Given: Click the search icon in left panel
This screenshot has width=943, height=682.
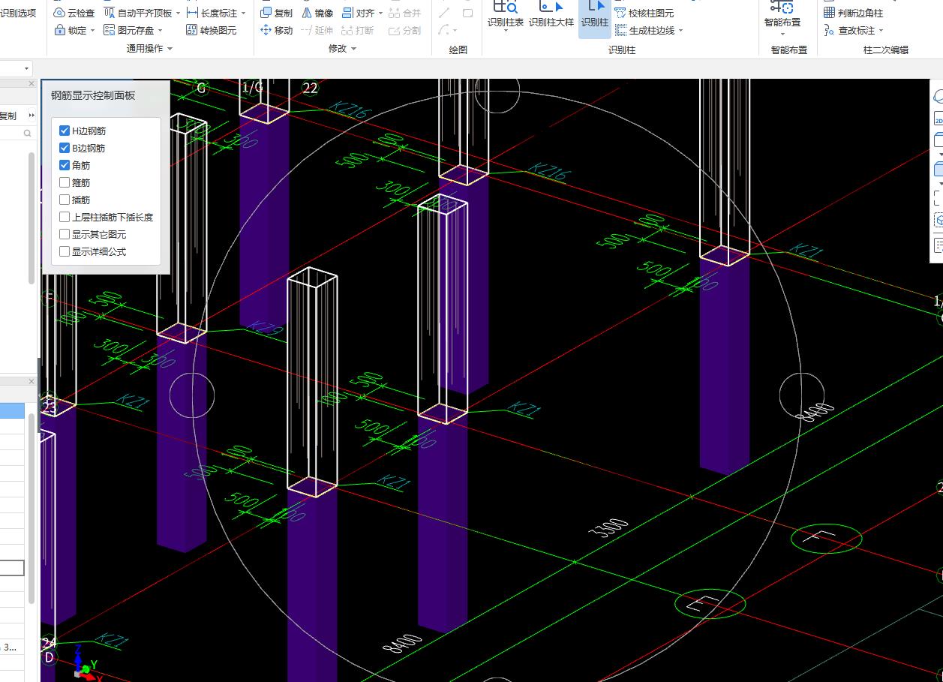Looking at the screenshot, I should coord(28,133).
